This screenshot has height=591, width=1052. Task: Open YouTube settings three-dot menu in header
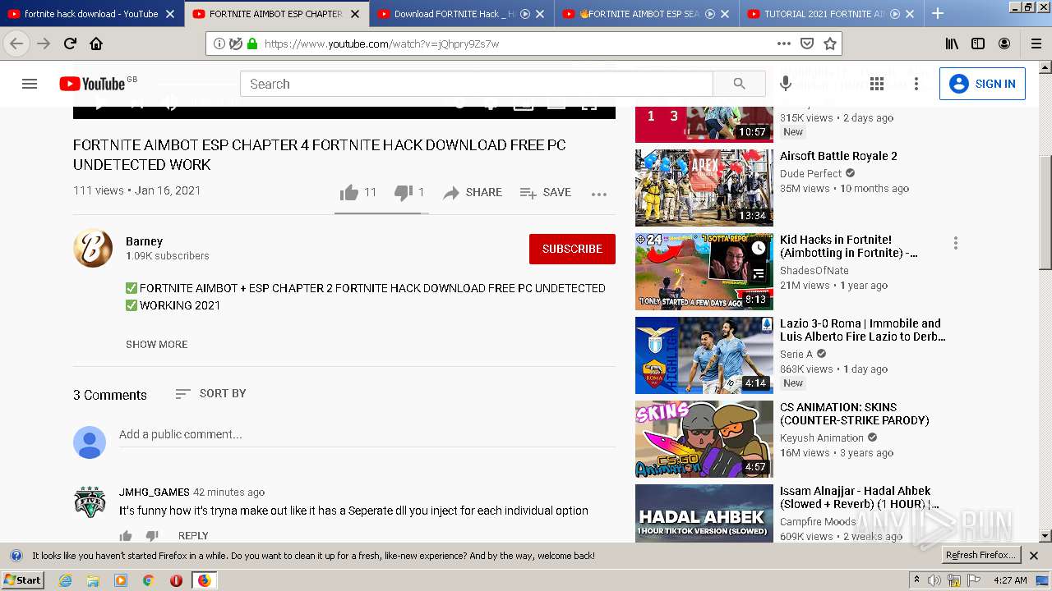tap(916, 84)
